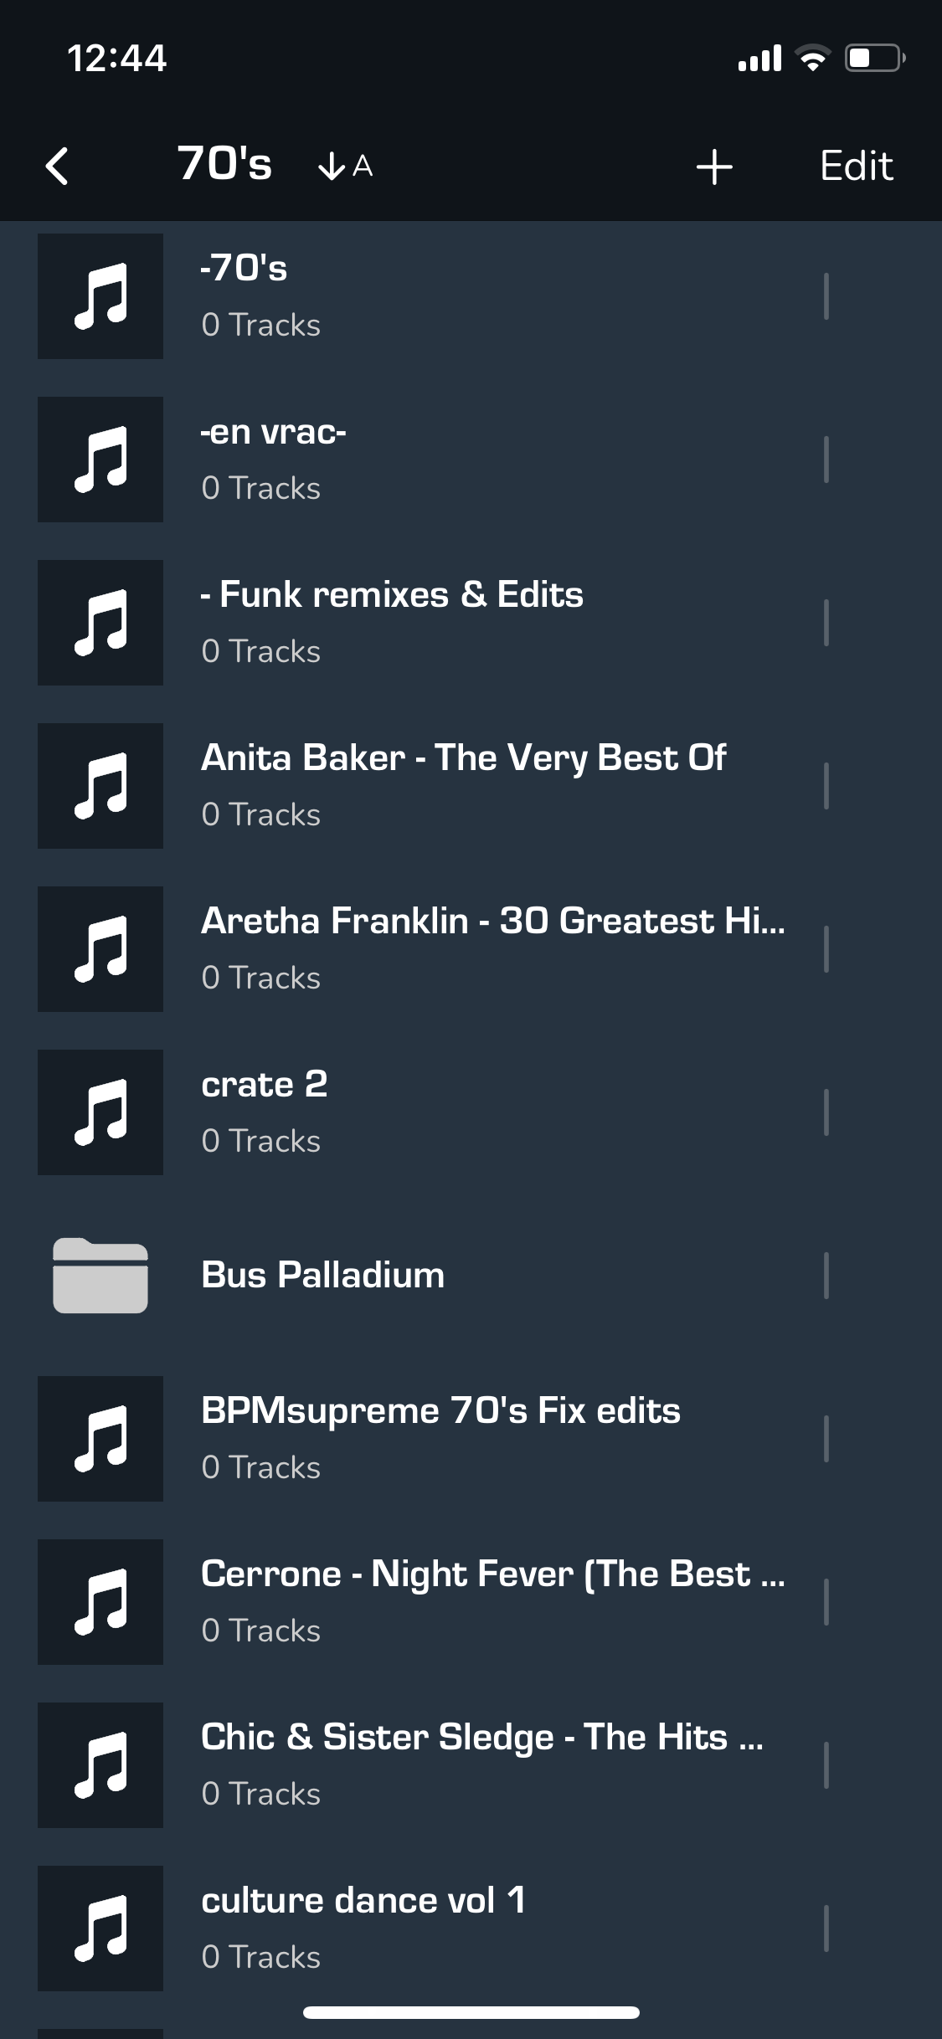The width and height of the screenshot is (942, 2039).
Task: Tap the back arrow icon
Action: [x=57, y=166]
